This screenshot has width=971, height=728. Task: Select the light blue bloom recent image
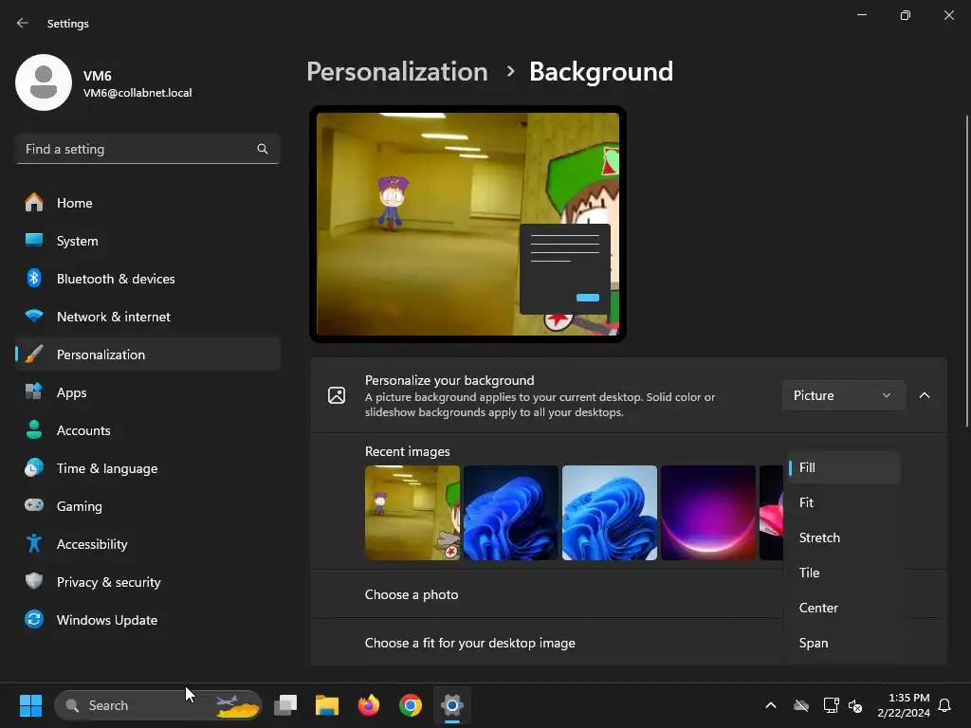610,513
